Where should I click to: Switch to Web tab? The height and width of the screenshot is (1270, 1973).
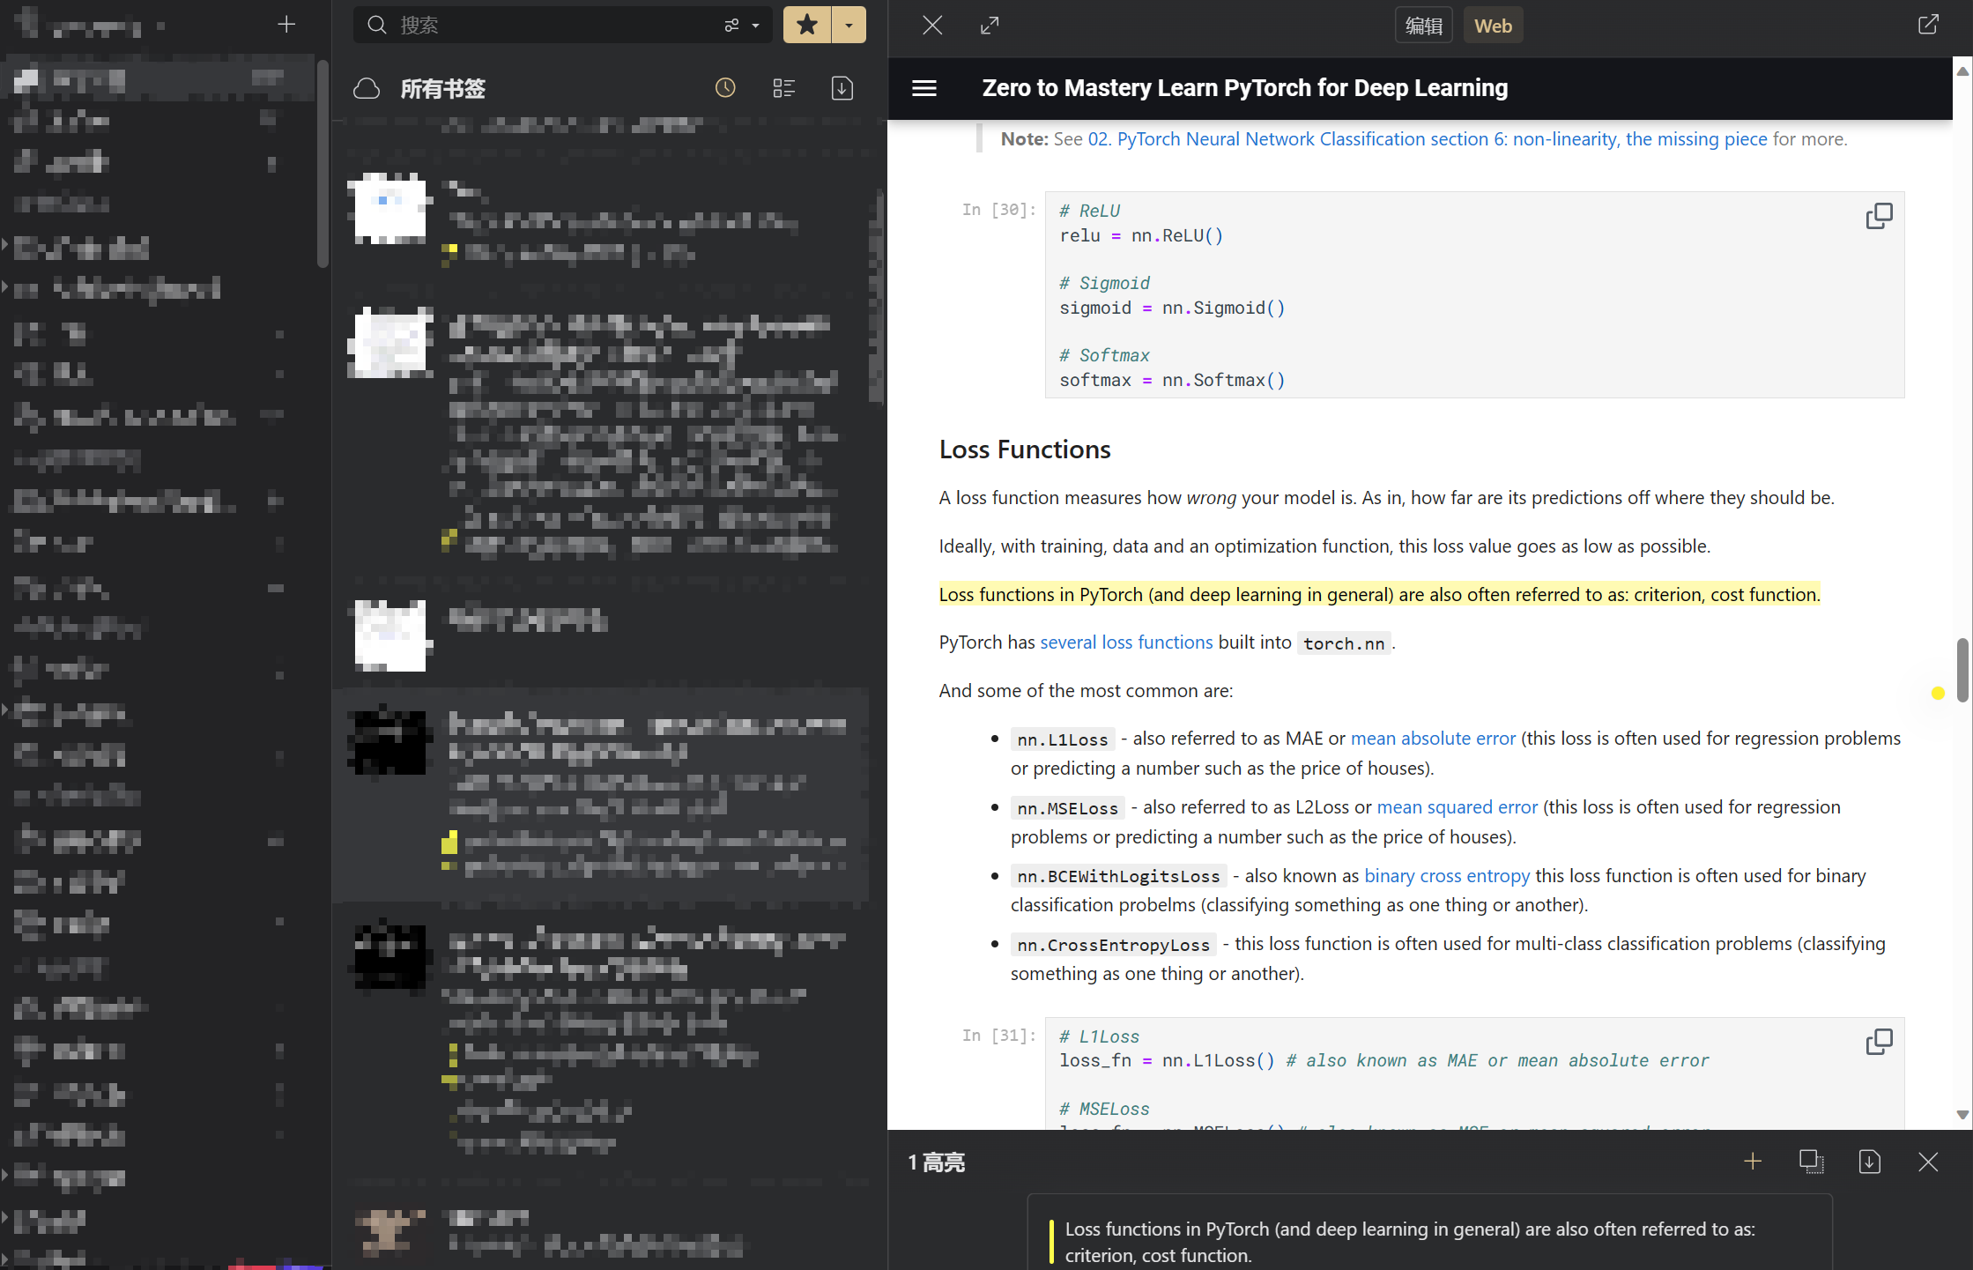[x=1493, y=26]
